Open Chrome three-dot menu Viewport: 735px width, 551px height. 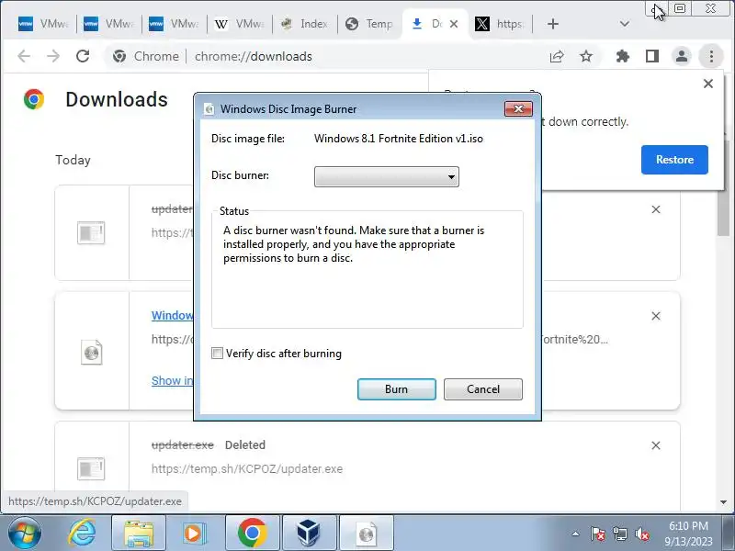point(711,57)
